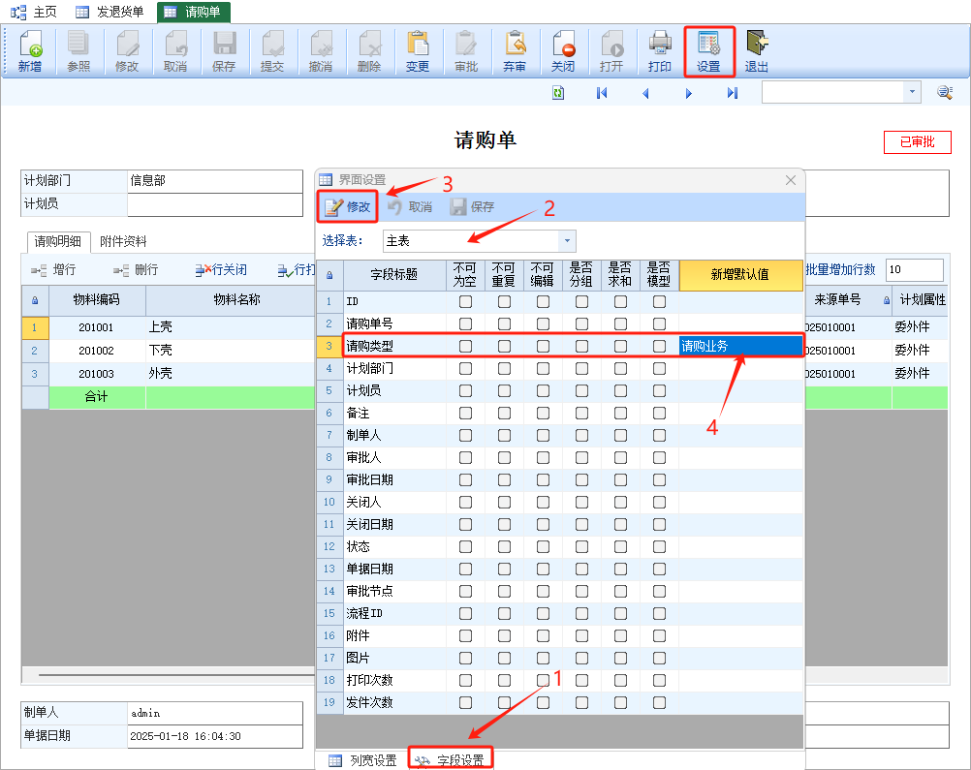971x770 pixels.
Task: Click 保存 button in 界面设置 dialog
Action: coord(473,206)
